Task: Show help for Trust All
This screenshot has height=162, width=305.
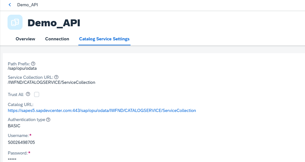Action: (28, 94)
